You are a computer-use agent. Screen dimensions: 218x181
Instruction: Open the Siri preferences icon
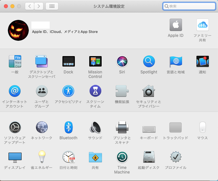pos(122,62)
